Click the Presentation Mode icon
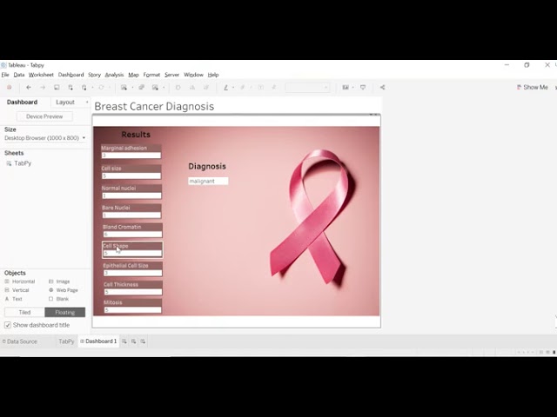This screenshot has height=417, width=557. pos(363,87)
